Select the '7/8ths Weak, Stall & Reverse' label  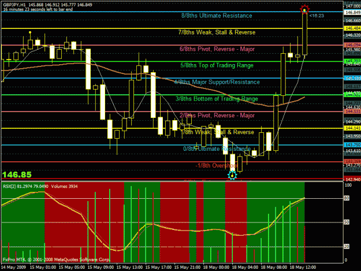(217, 32)
